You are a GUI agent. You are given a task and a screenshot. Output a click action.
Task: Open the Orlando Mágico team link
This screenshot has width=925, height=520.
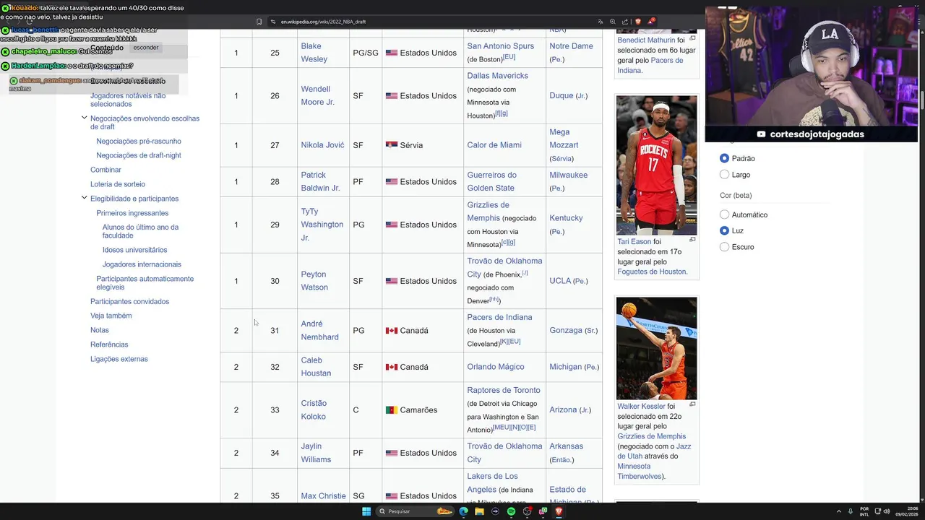tap(496, 367)
